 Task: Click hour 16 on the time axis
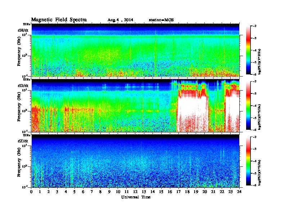pos(170,192)
